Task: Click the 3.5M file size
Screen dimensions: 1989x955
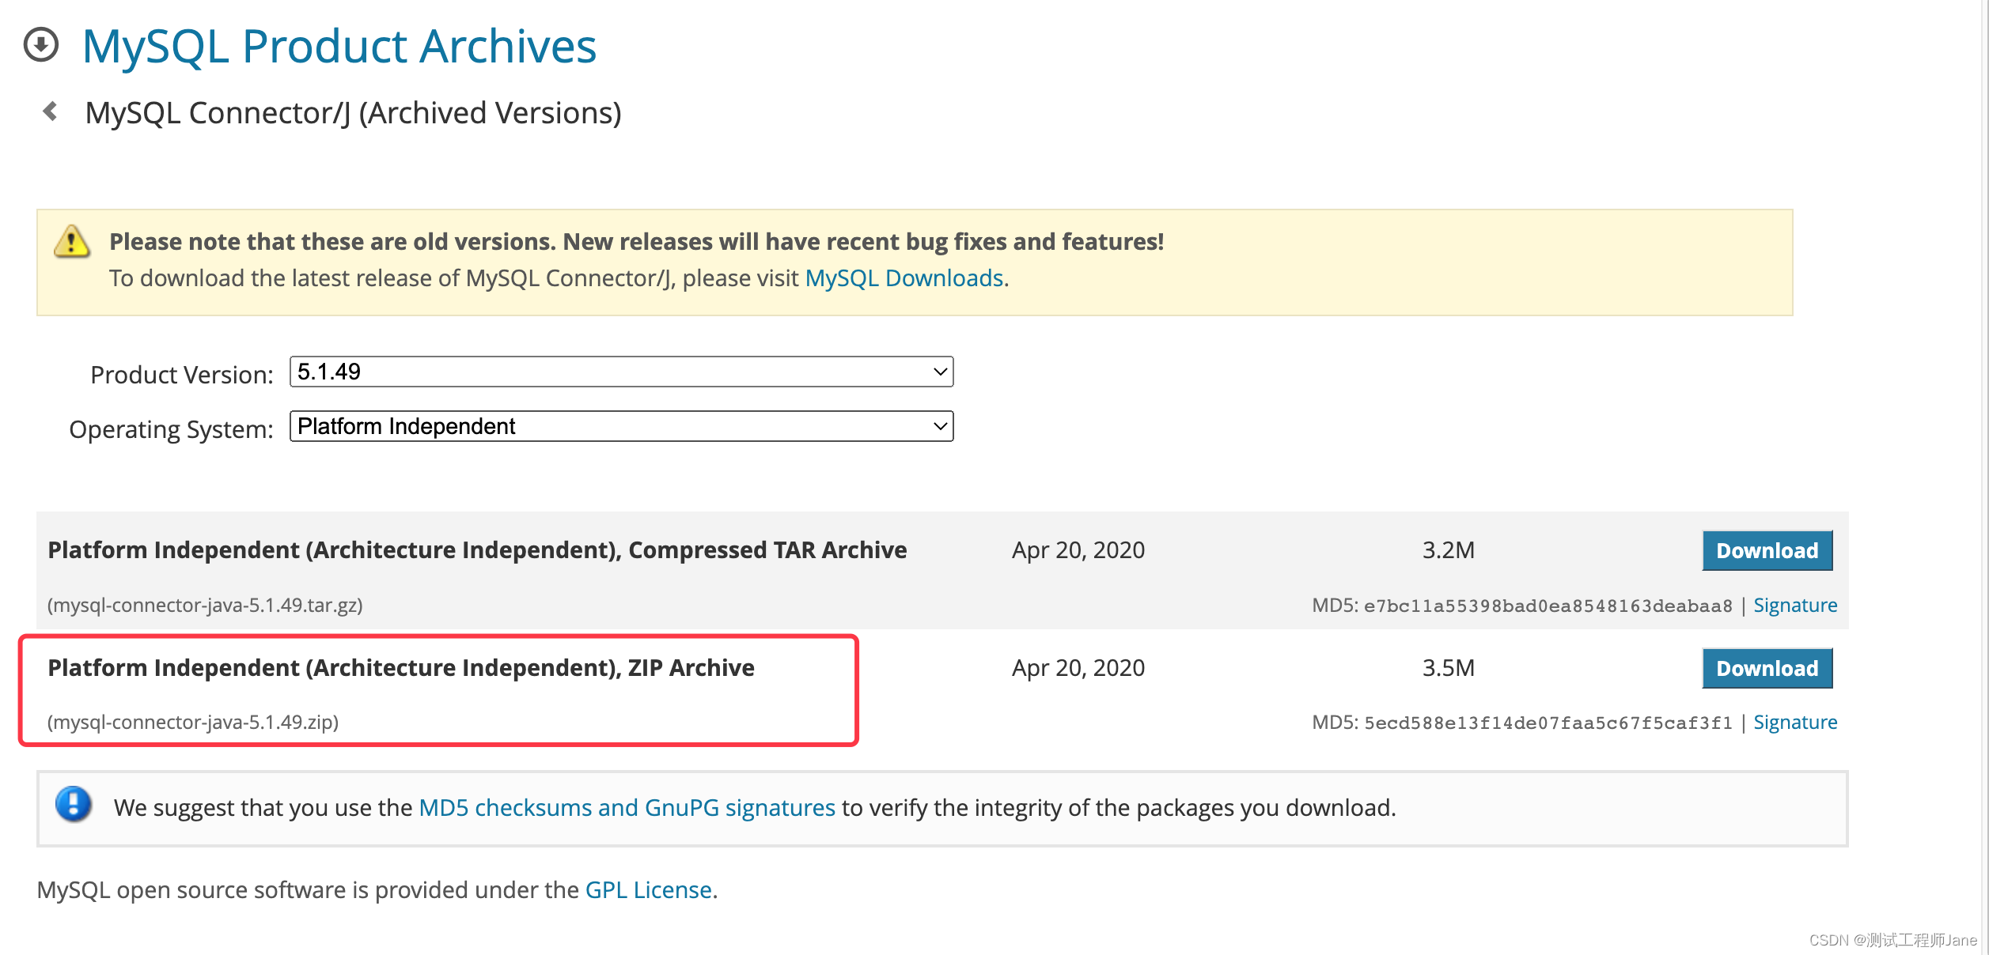Action: [1449, 668]
